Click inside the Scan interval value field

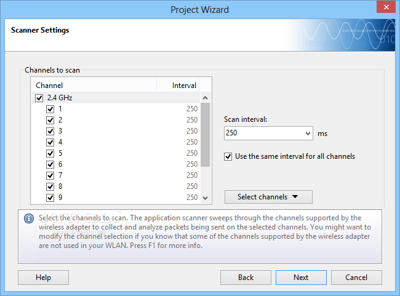tap(263, 134)
